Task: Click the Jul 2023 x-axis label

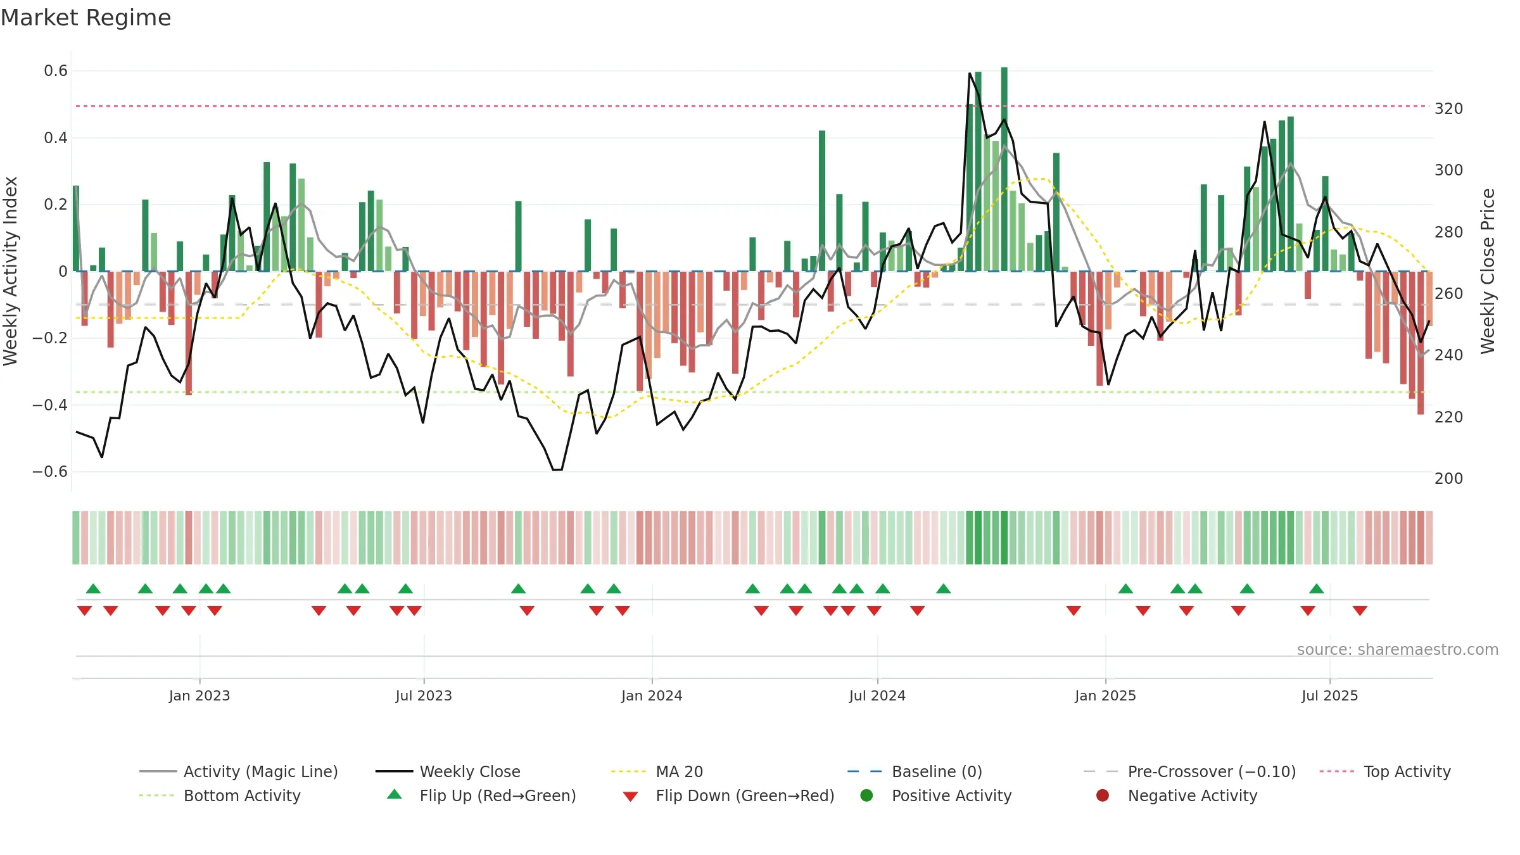Action: 424,695
